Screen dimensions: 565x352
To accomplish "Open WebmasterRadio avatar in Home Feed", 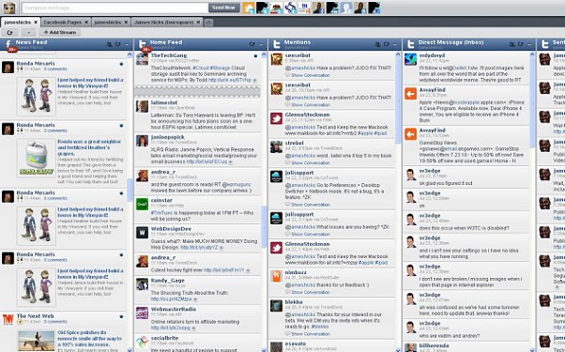I will click(x=142, y=313).
